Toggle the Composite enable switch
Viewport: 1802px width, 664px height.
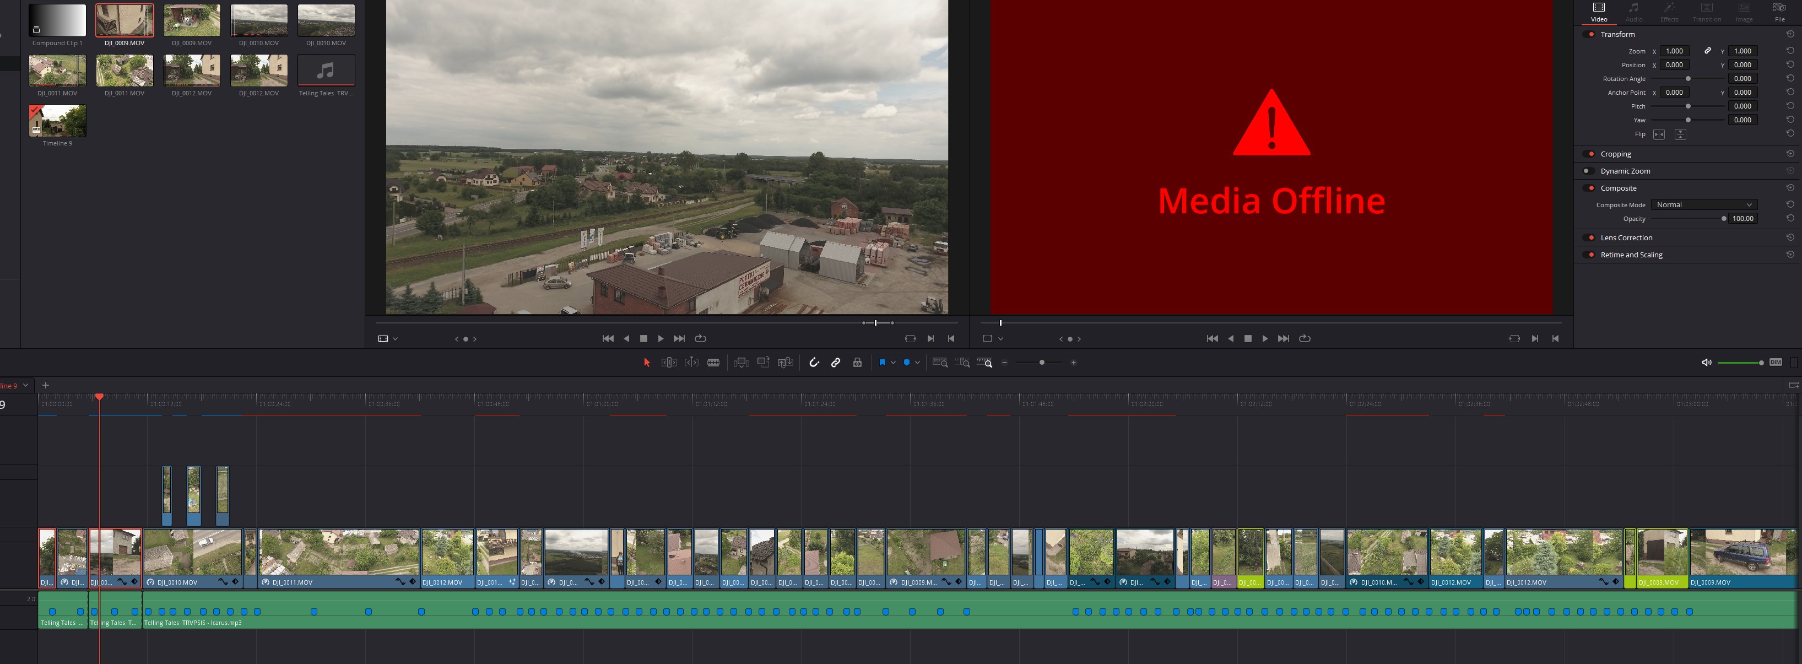coord(1589,188)
